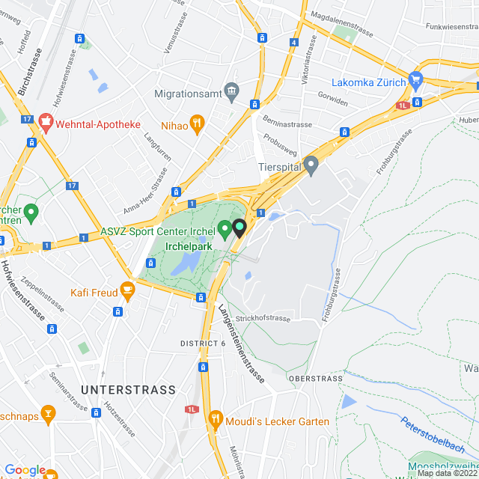Select the transit stop next to Migrationsamt
479x479 pixels.
click(x=254, y=104)
